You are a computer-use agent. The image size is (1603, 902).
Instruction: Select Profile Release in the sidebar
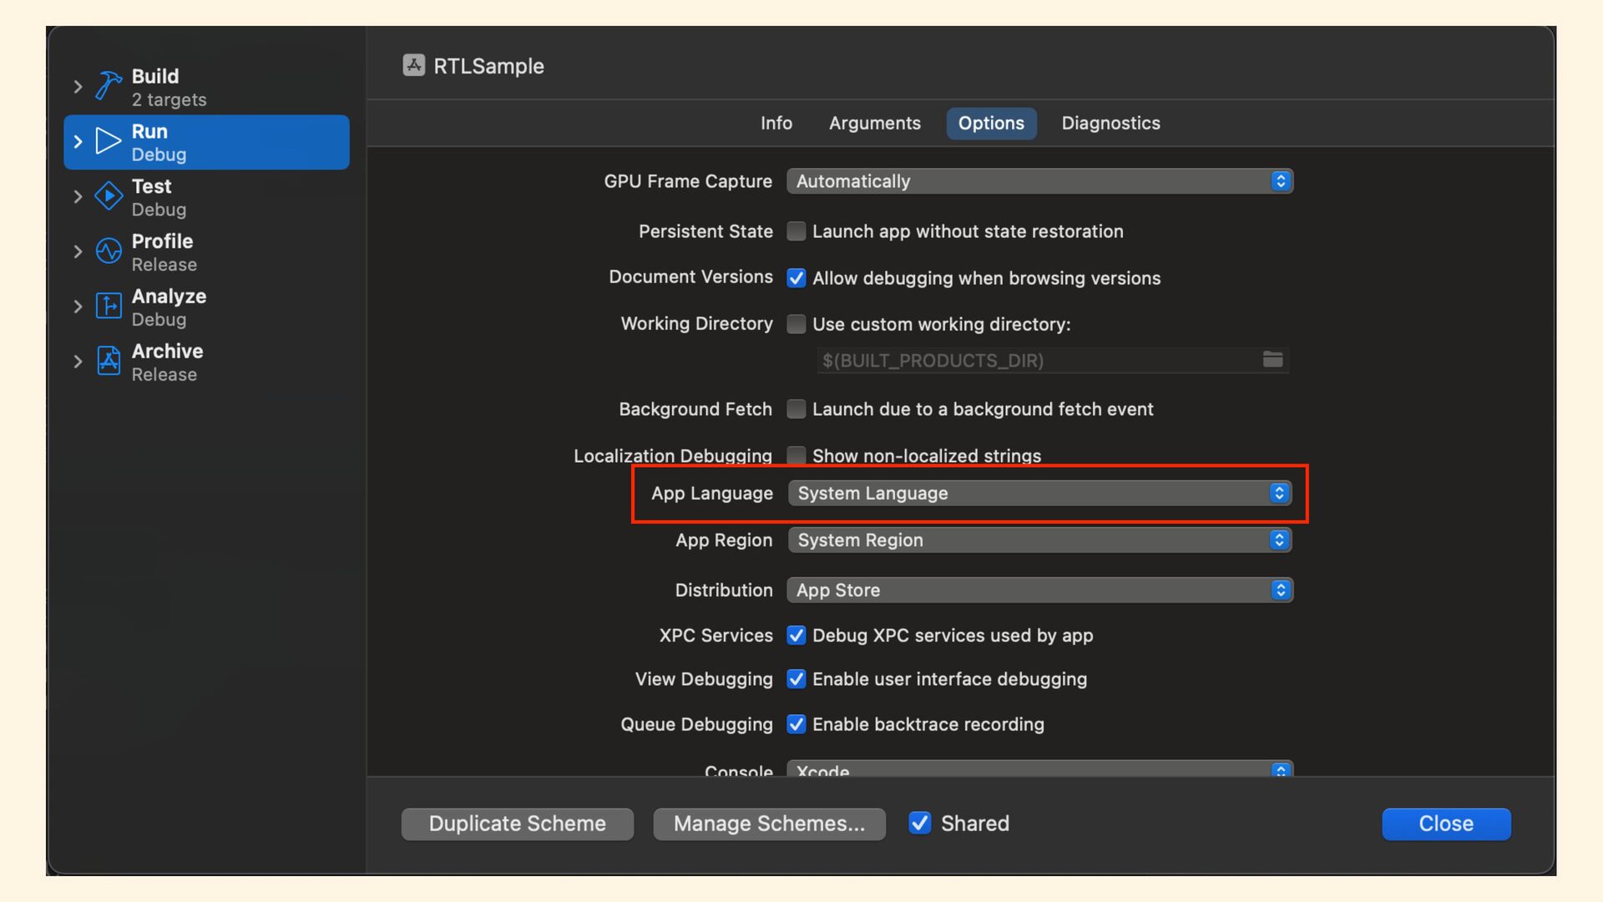(206, 251)
